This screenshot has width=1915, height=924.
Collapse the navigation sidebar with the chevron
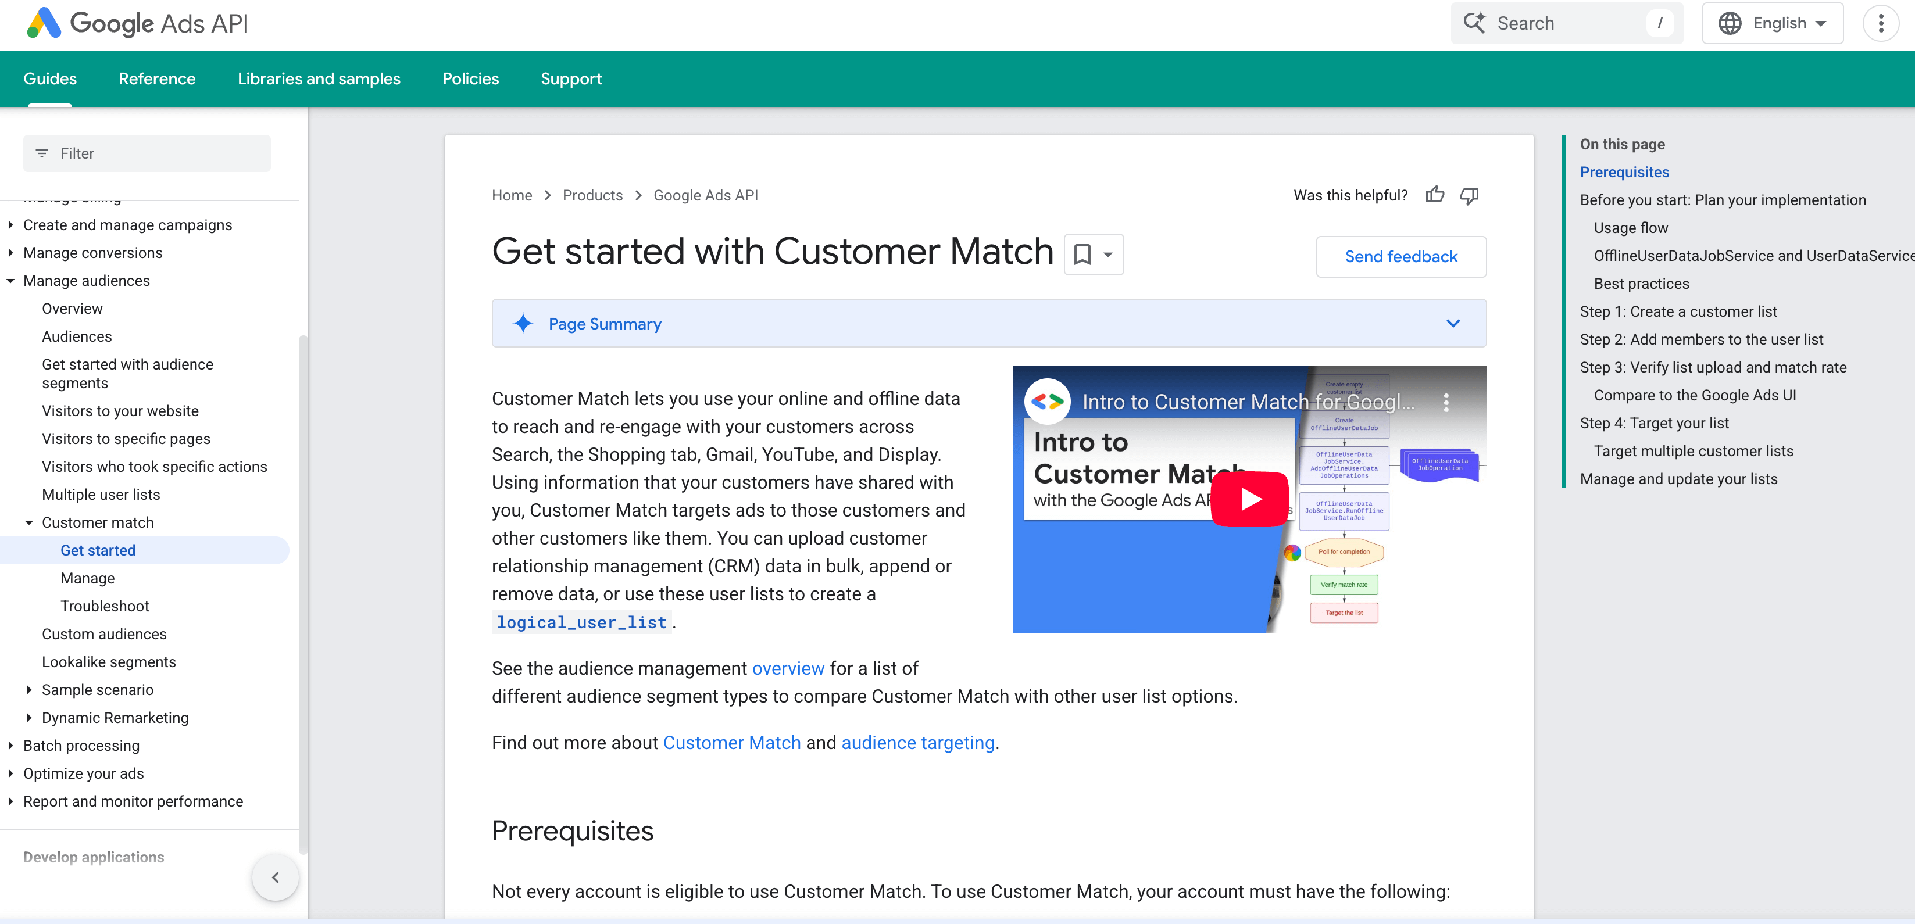275,877
